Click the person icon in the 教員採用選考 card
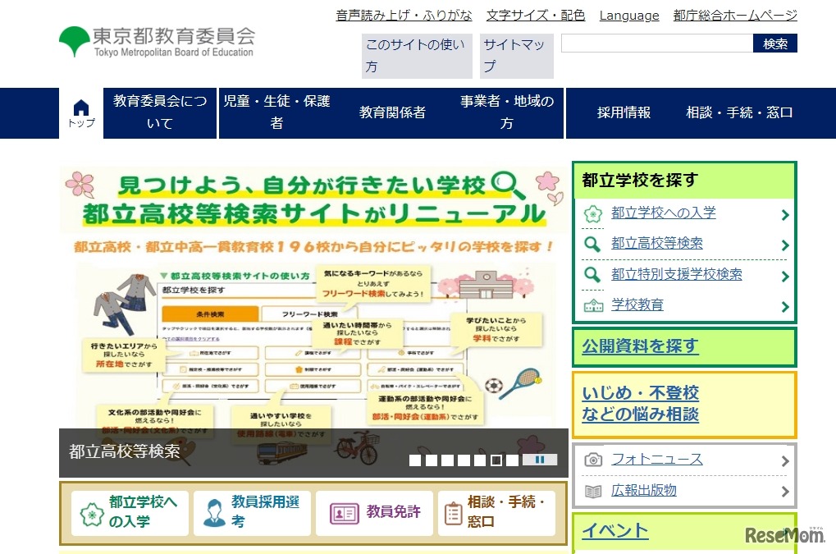836x554 pixels. pos(215,513)
